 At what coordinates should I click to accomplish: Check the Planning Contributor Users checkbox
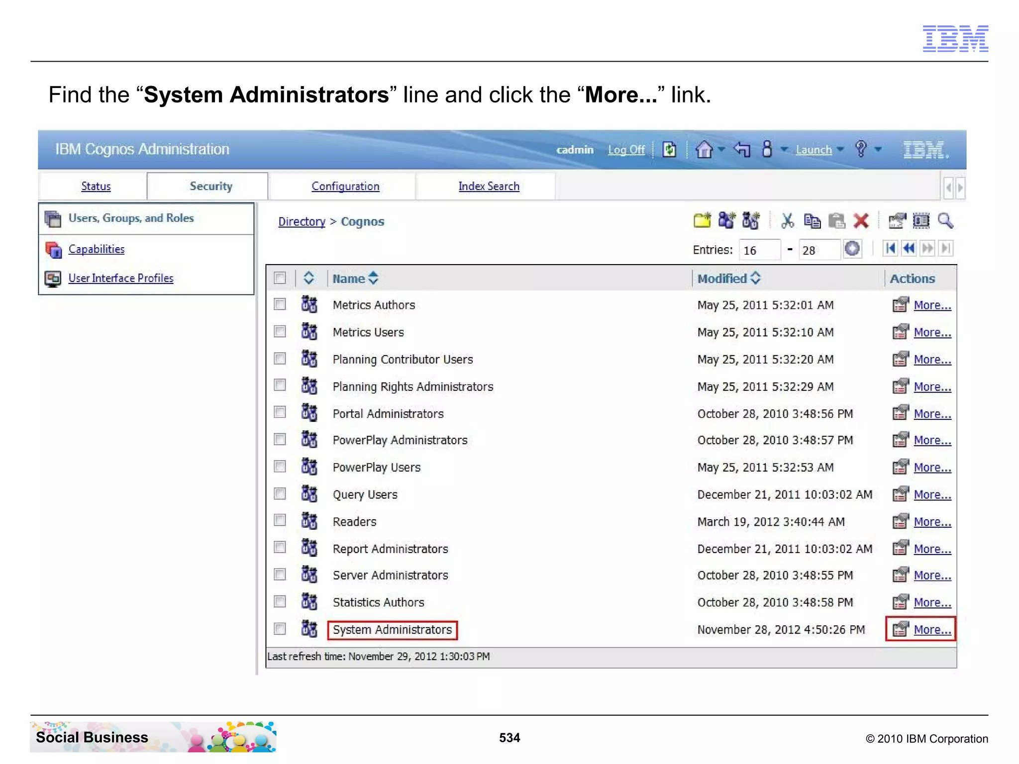pos(280,358)
